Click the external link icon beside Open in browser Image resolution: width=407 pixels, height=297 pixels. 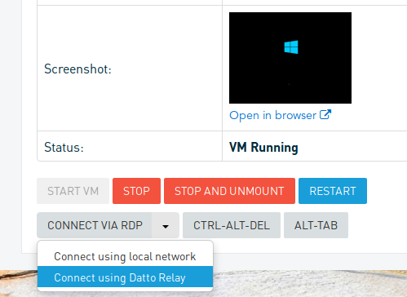click(325, 114)
